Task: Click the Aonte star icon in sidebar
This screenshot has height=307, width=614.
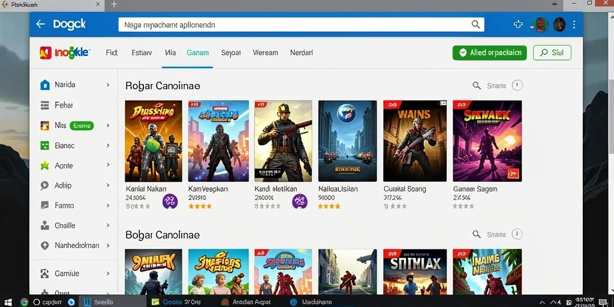Action: (45, 165)
